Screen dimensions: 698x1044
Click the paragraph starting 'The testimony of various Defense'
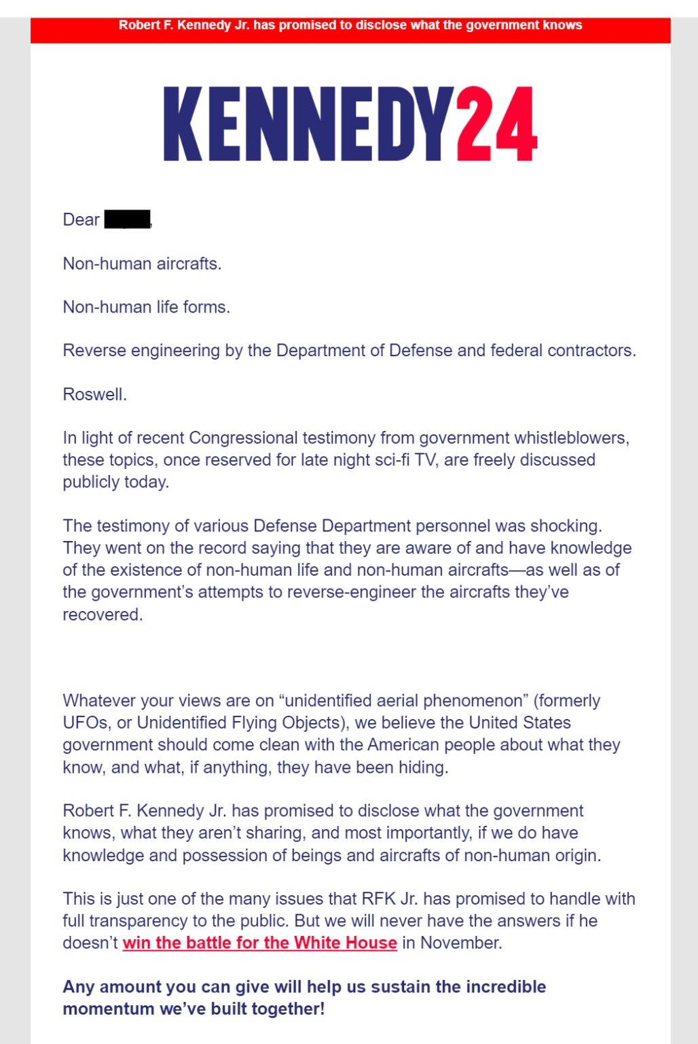click(348, 570)
